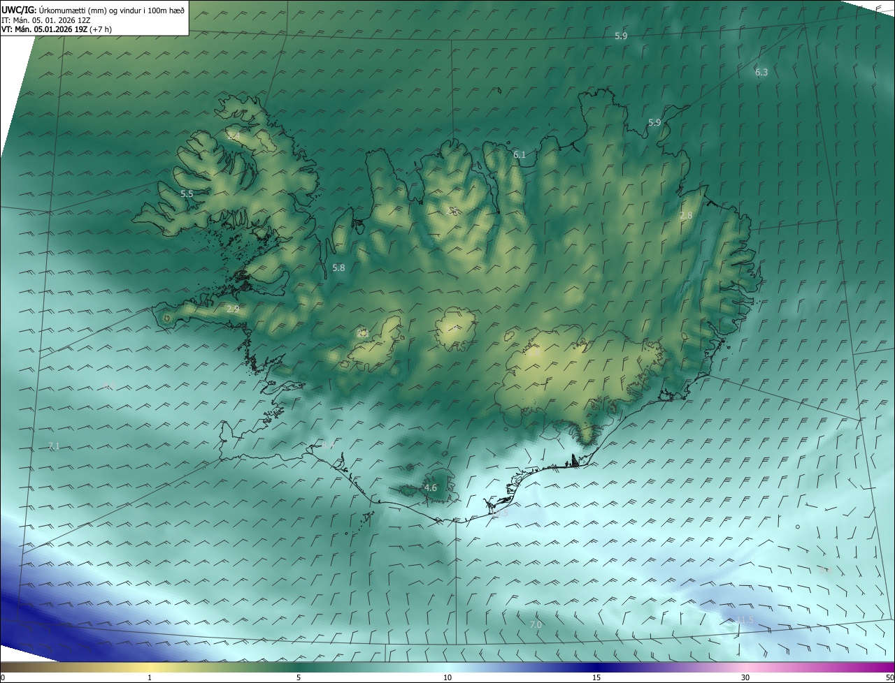Click the UWC/IG Úrkomumætti title line
Screen dimensions: 895x683
(93, 10)
